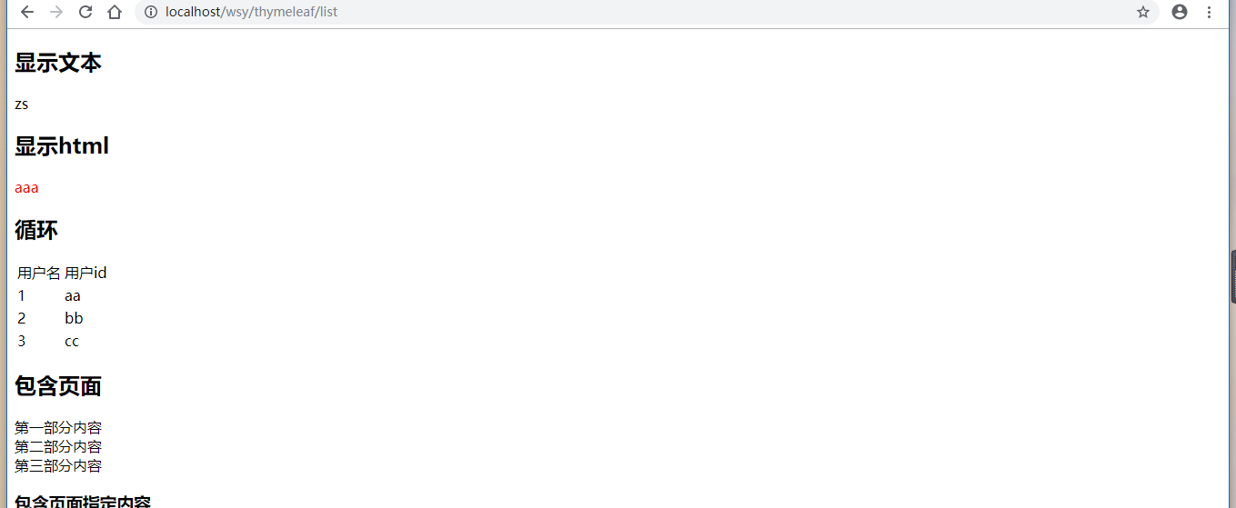
Task: Click the forward navigation arrow
Action: [56, 12]
